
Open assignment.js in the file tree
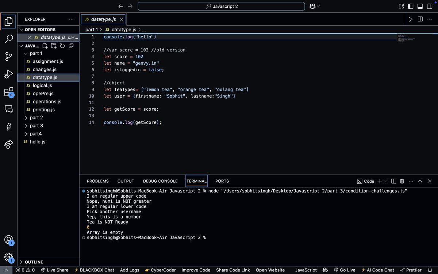48,61
